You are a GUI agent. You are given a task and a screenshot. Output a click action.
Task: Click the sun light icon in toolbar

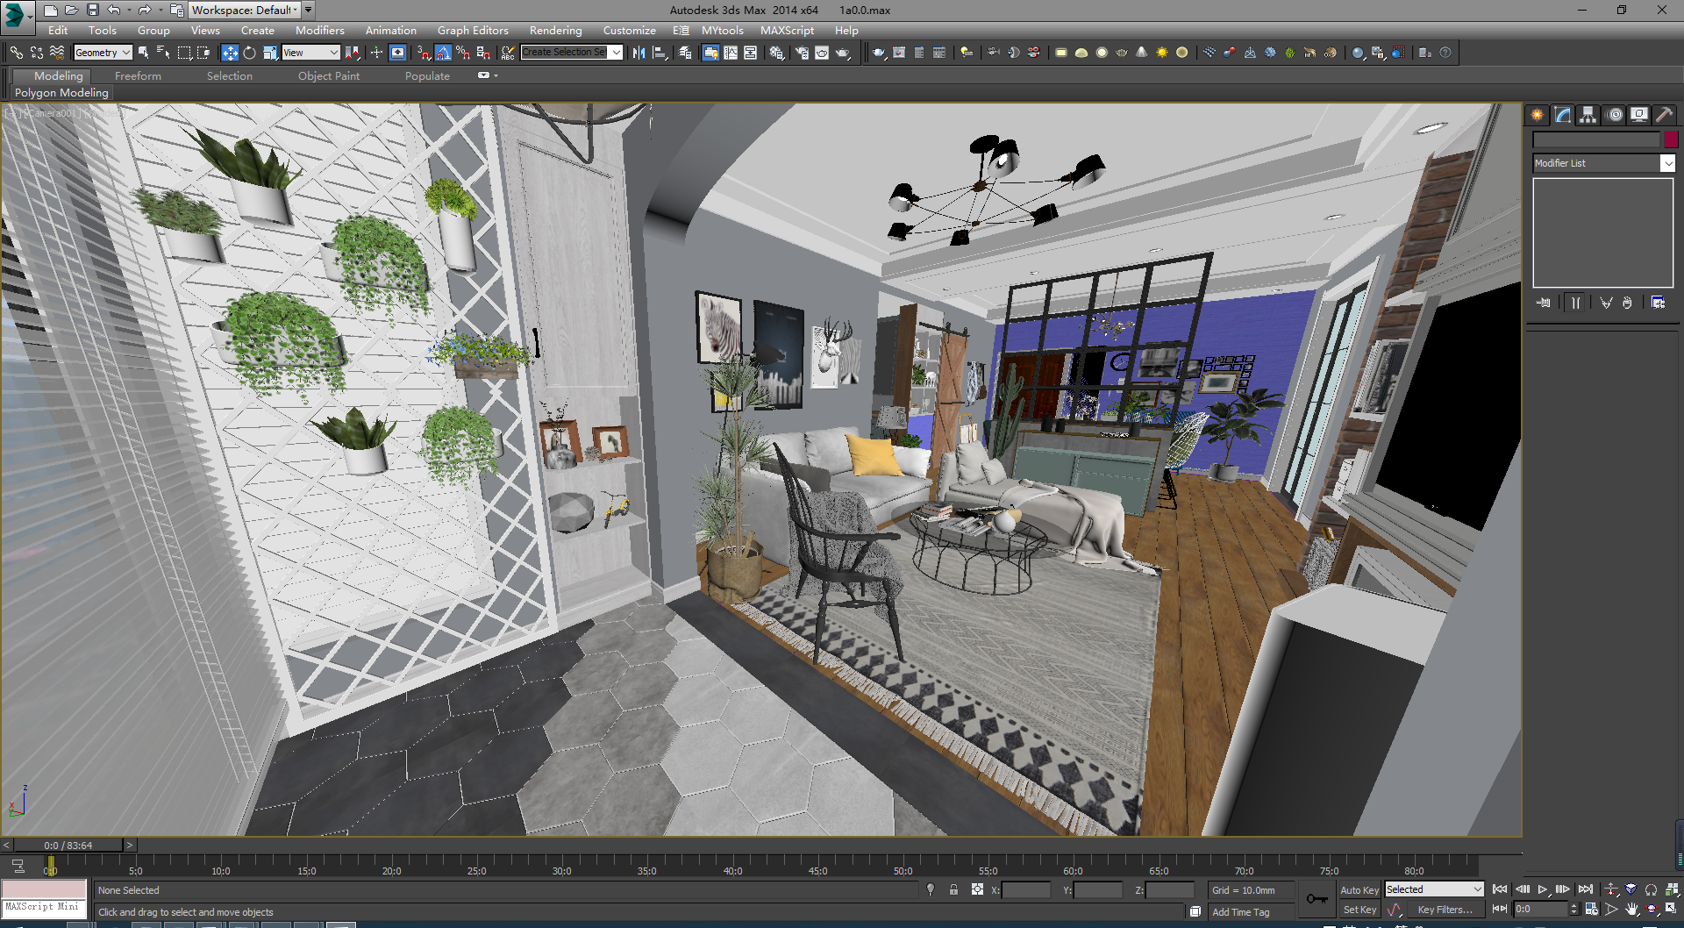(x=1161, y=53)
